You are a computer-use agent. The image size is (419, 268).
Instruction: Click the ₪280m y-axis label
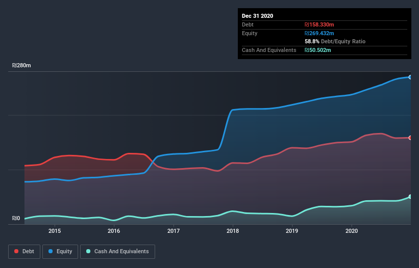(21, 65)
